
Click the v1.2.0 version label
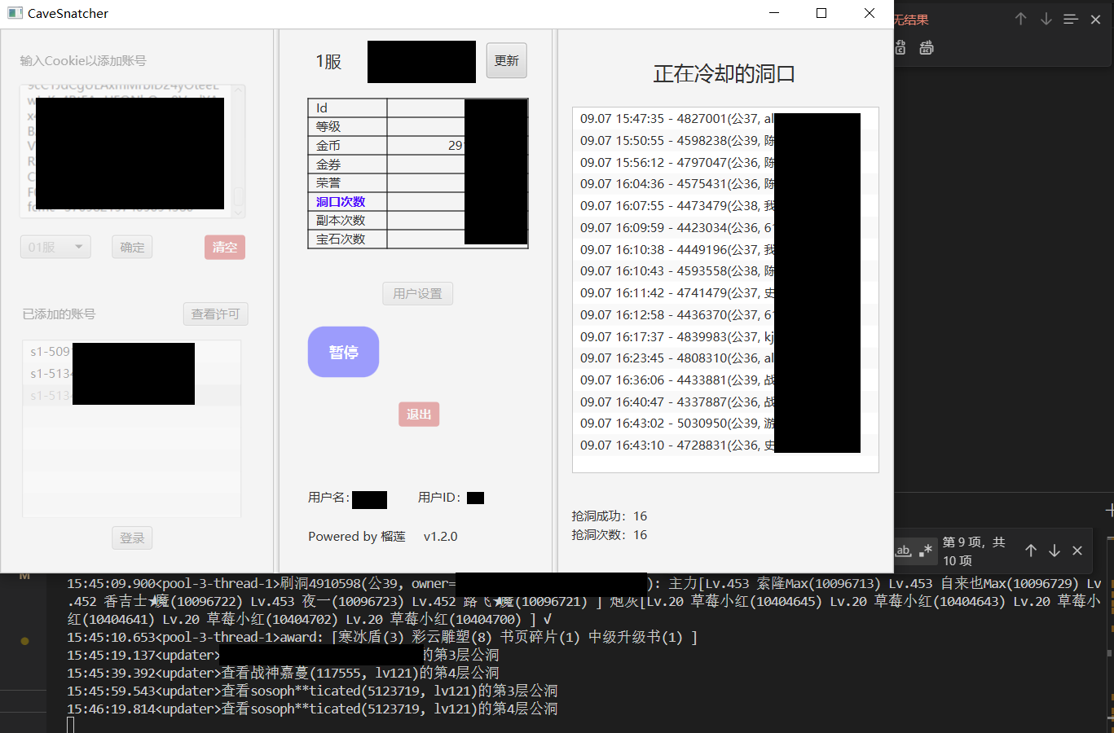click(x=441, y=536)
